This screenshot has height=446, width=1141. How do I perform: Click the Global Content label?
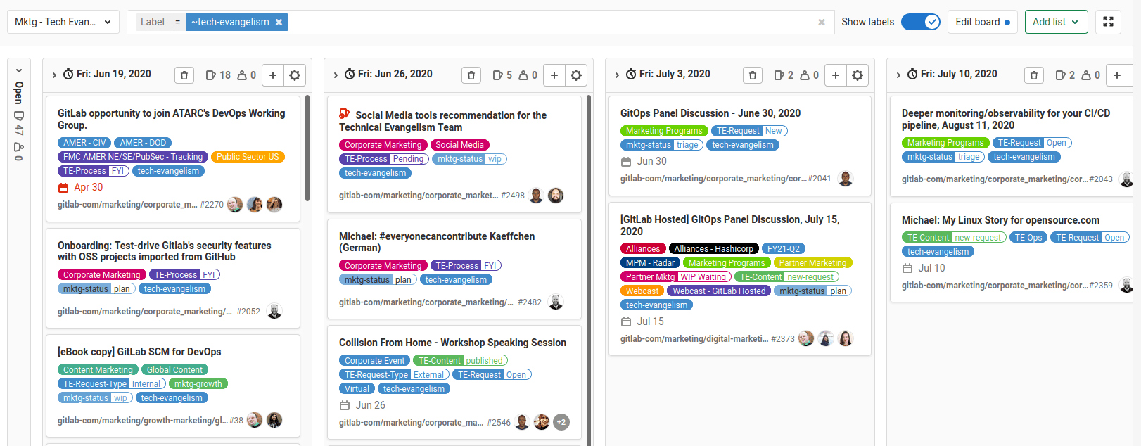tap(174, 370)
